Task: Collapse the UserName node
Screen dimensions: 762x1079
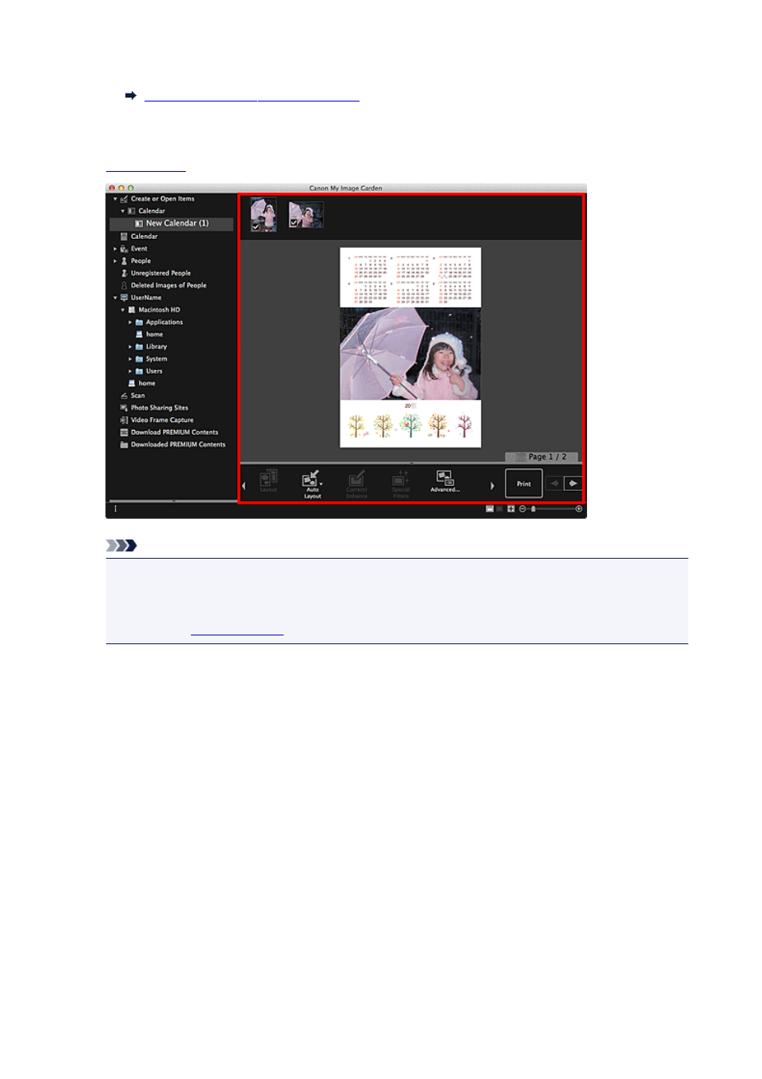Action: pos(115,297)
